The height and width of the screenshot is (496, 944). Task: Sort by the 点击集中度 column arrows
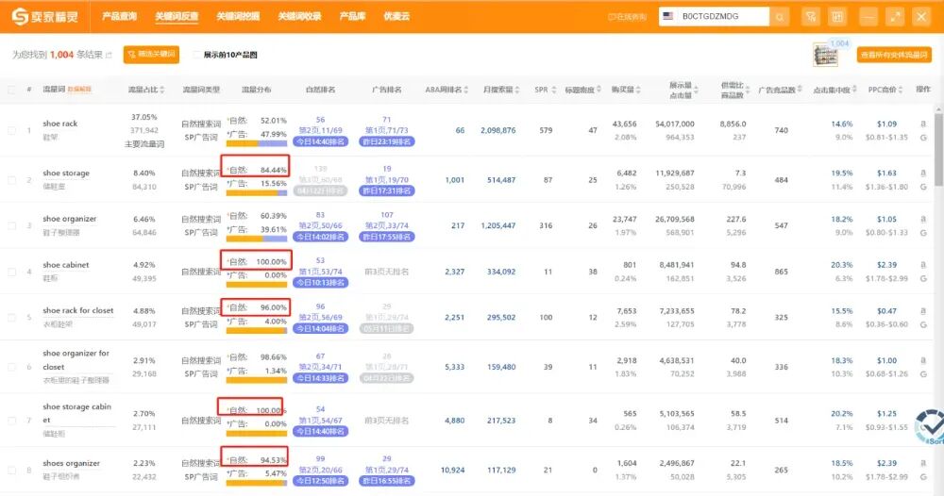click(x=854, y=90)
